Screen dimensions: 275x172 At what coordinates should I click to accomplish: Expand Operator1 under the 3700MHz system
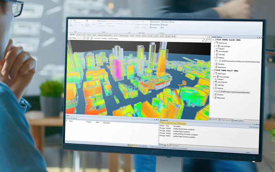coord(215,79)
